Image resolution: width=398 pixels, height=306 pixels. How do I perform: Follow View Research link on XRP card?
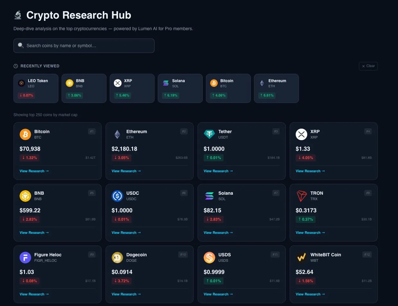(310, 171)
